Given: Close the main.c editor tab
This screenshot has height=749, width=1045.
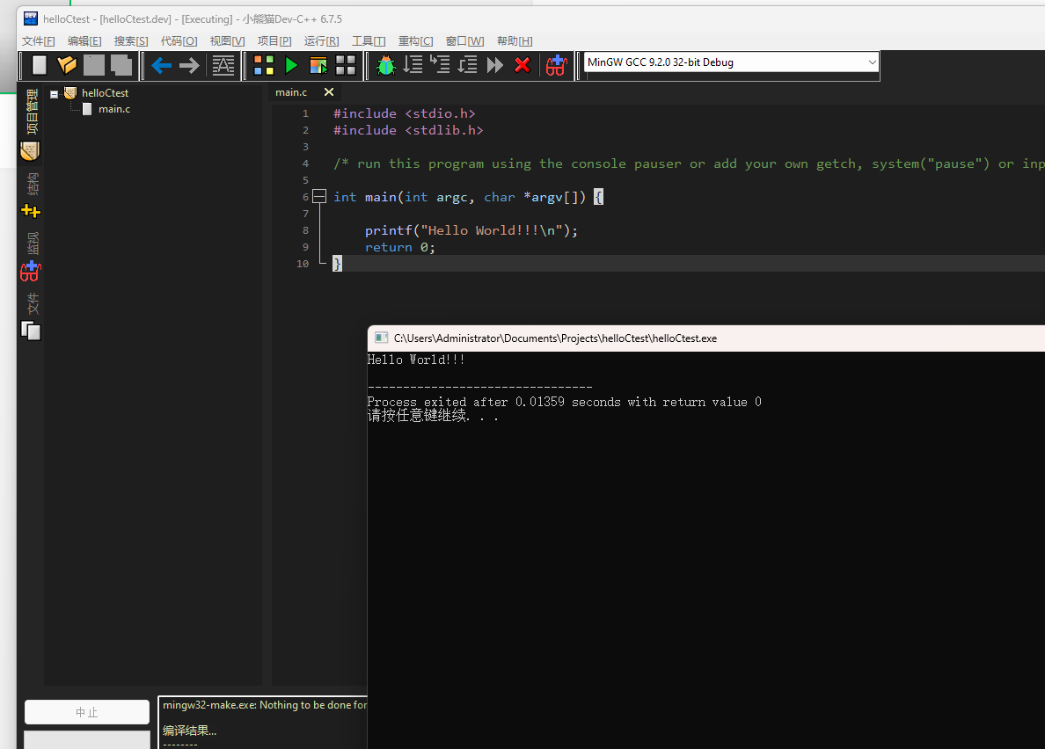Looking at the screenshot, I should (x=329, y=92).
